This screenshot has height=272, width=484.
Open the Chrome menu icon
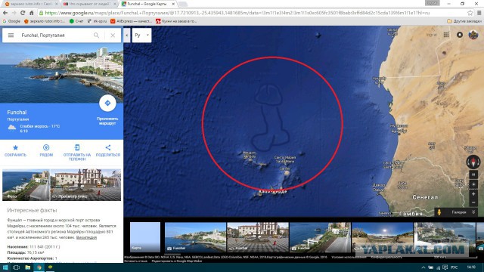(x=479, y=13)
